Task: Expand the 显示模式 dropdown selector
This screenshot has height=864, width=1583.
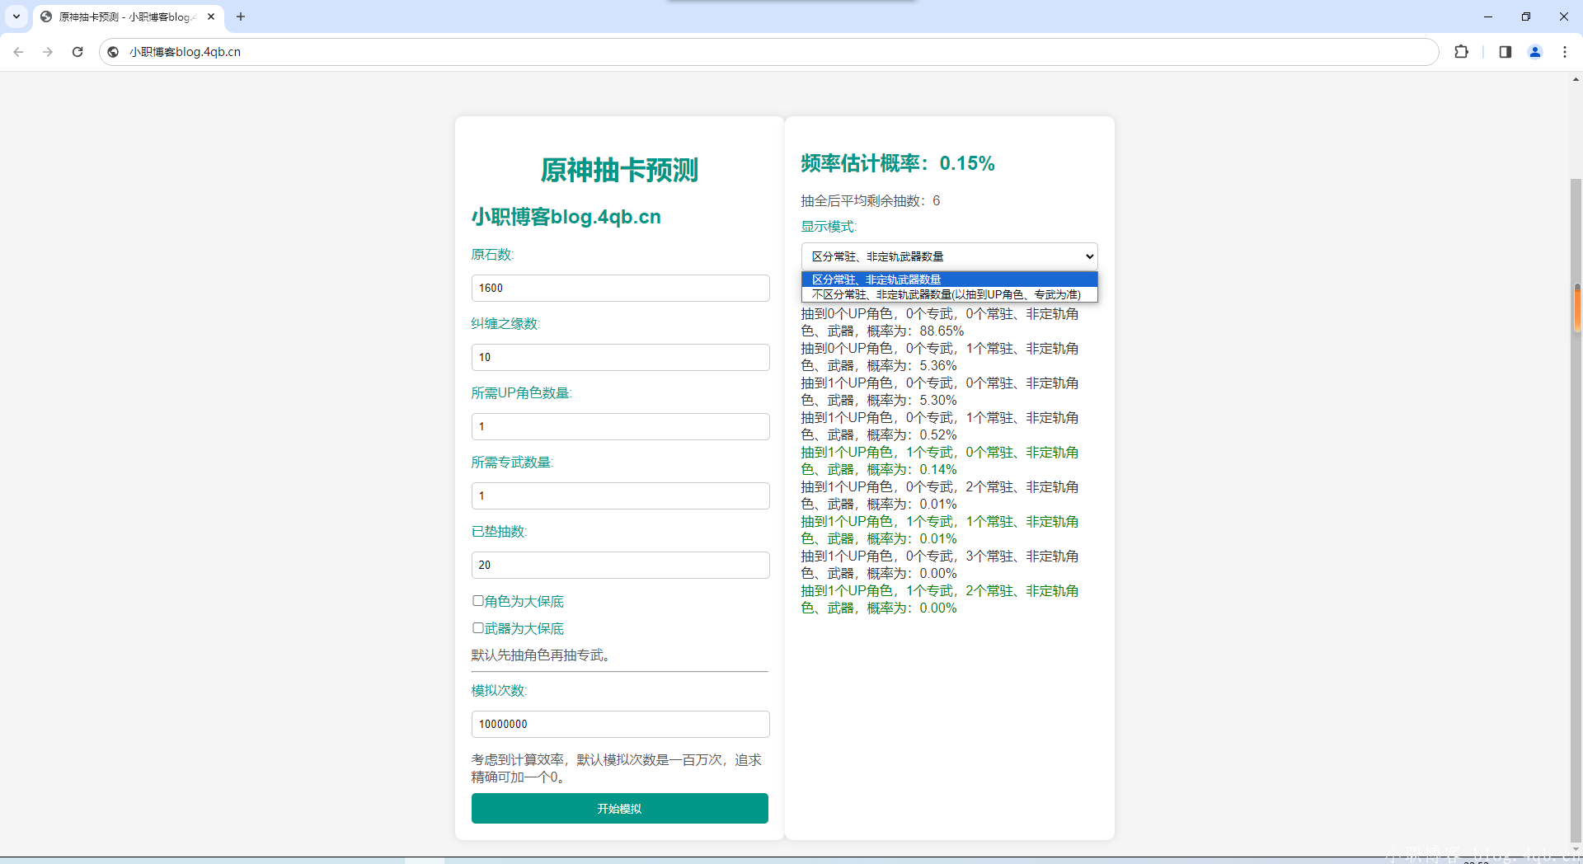Action: point(949,256)
